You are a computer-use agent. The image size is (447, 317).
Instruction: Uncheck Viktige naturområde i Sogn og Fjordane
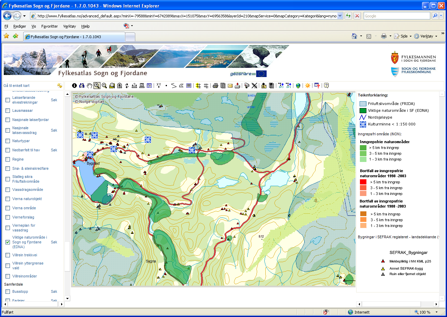point(8,242)
